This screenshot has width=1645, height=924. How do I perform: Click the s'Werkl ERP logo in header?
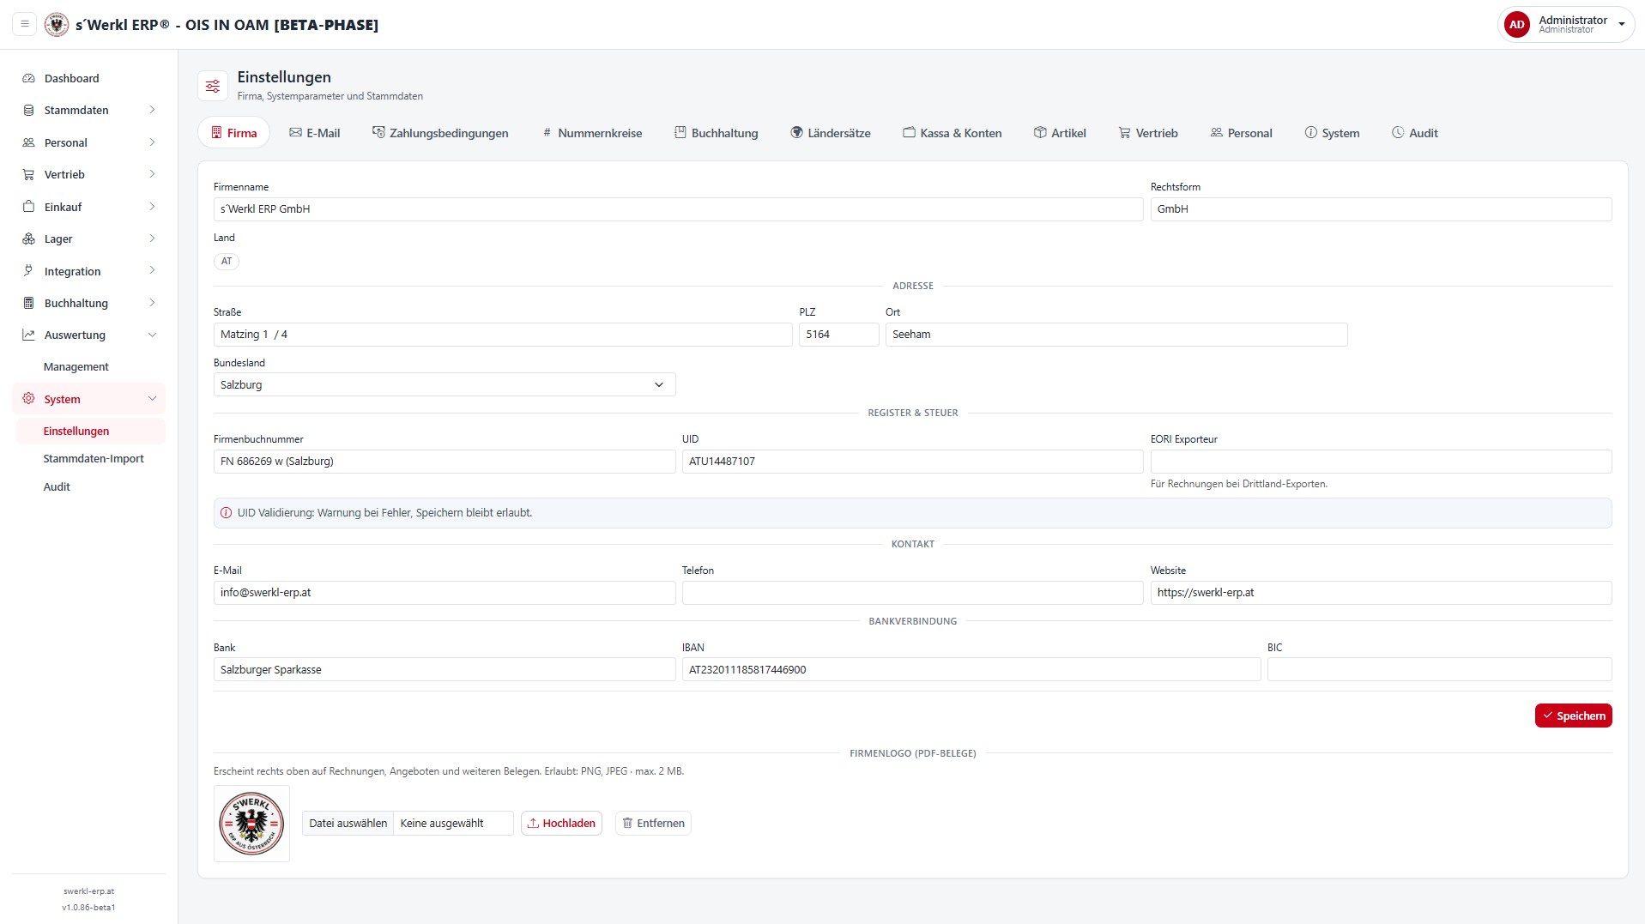pyautogui.click(x=57, y=24)
